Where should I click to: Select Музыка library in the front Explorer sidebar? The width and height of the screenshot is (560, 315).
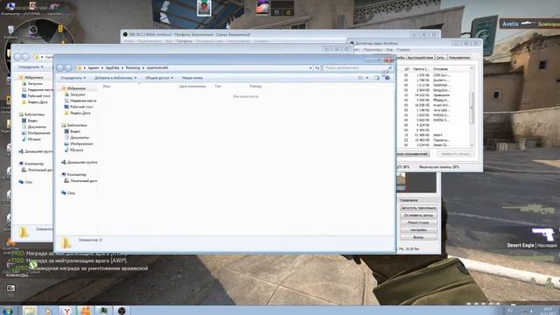76,150
